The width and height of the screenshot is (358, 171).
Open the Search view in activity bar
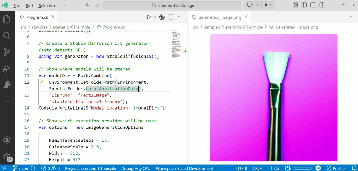click(7, 36)
